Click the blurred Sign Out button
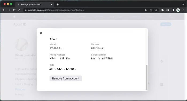The image size is (187, 101). 166,24
